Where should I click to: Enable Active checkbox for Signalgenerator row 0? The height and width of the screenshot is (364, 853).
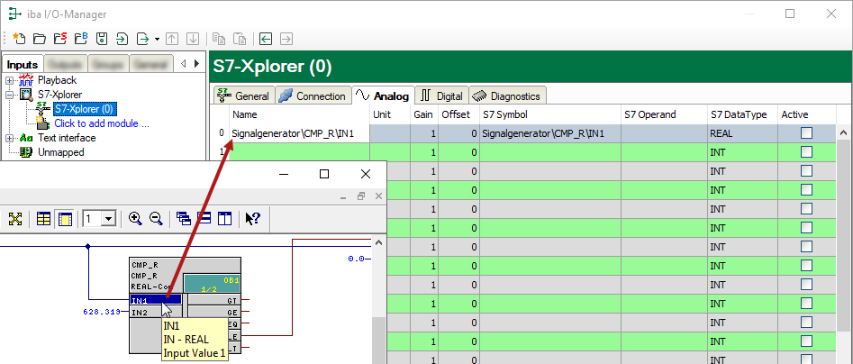point(806,133)
